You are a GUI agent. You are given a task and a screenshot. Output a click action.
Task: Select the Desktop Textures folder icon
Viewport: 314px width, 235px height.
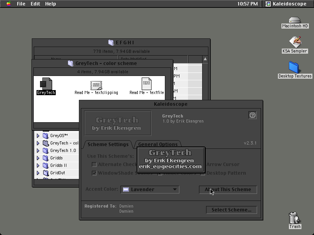(x=294, y=67)
